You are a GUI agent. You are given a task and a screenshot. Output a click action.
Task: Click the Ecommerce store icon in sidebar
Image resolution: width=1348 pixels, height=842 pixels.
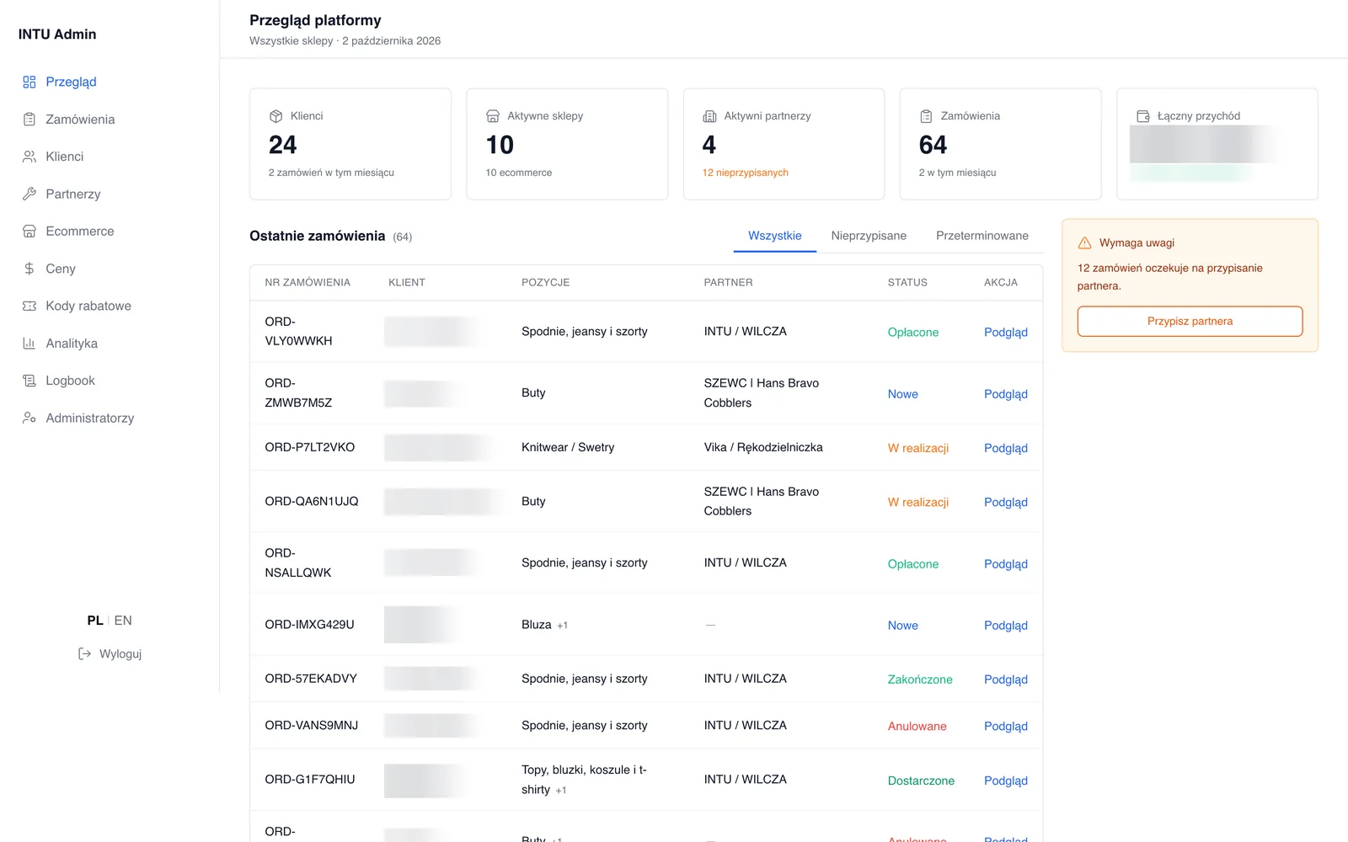[29, 232]
